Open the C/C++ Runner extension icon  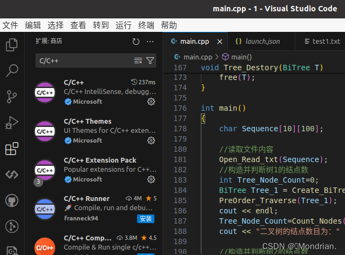45,209
